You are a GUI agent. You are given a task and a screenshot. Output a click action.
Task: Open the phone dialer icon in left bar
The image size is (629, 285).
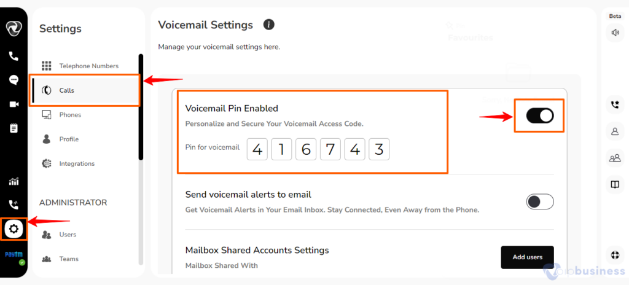[14, 56]
